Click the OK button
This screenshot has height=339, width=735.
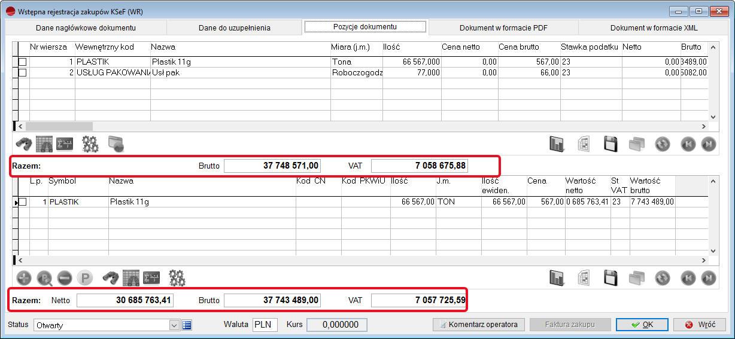[x=642, y=325]
